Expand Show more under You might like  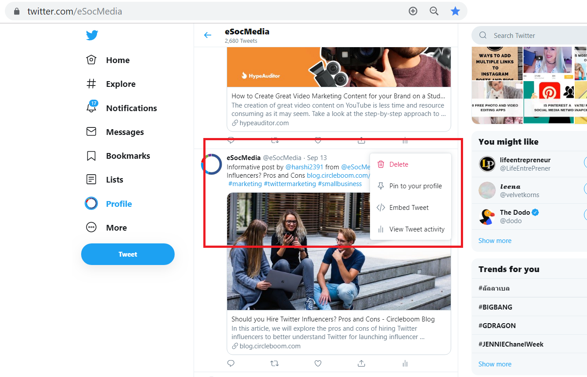(495, 241)
